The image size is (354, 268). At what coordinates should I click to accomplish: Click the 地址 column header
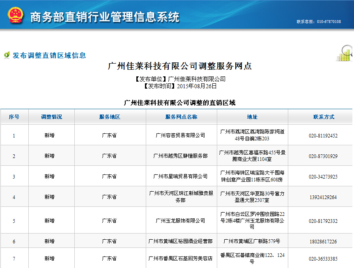tap(252, 117)
